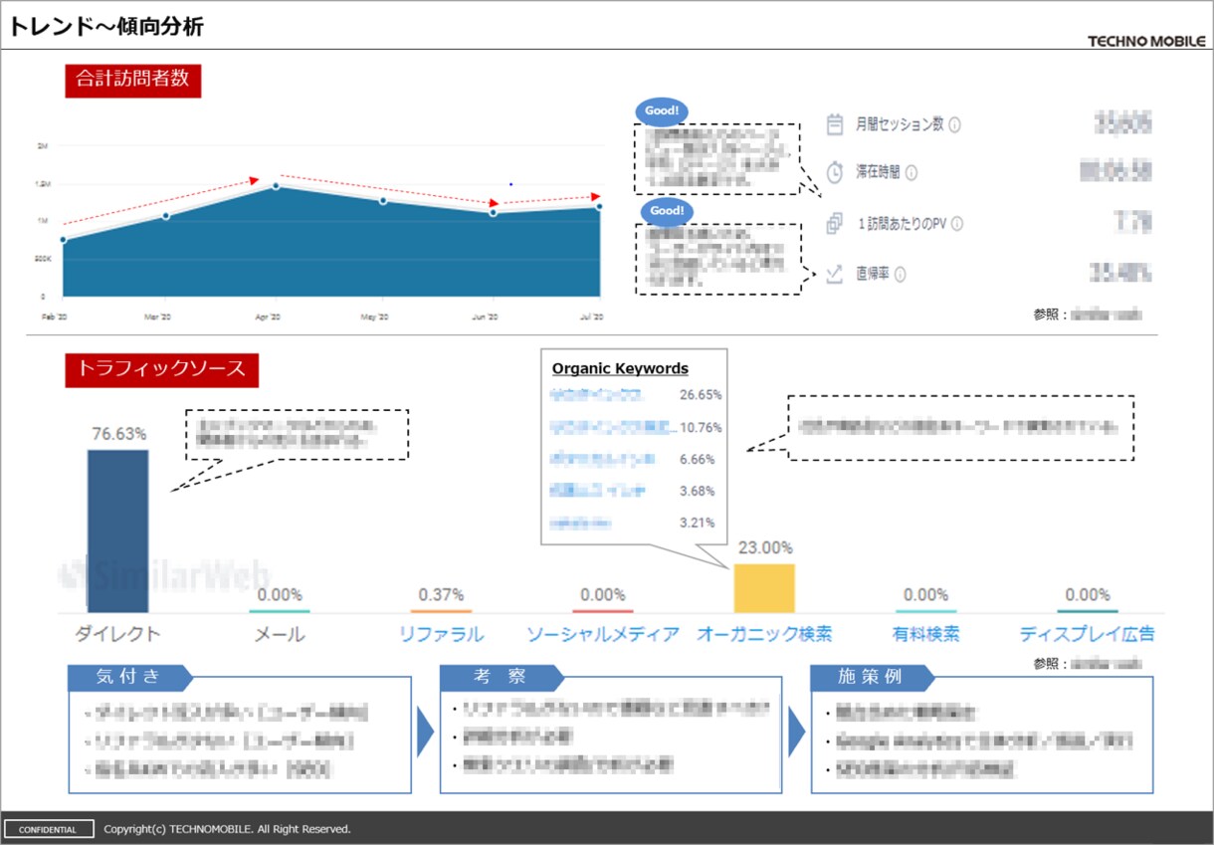Click the トラフィックソース red header
This screenshot has height=845, width=1214.
point(162,369)
